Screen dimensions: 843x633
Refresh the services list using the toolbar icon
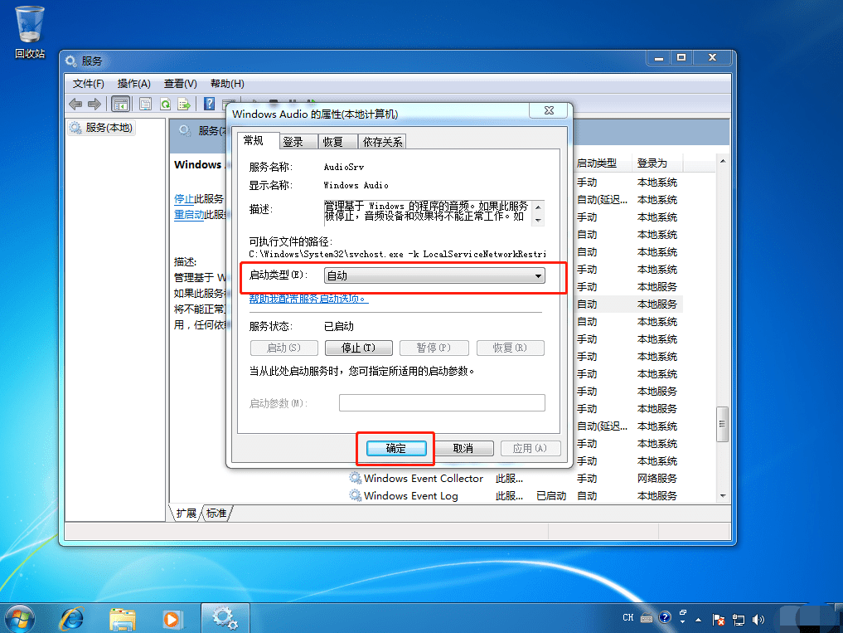click(166, 104)
